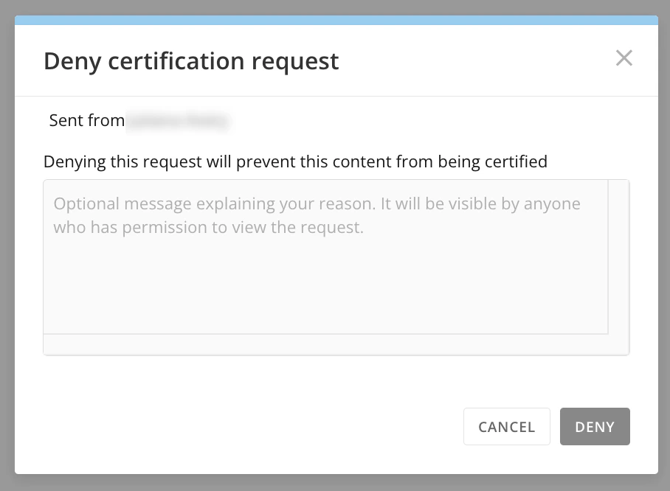Select the 'Deny certification request' title text
The height and width of the screenshot is (491, 670).
click(191, 61)
